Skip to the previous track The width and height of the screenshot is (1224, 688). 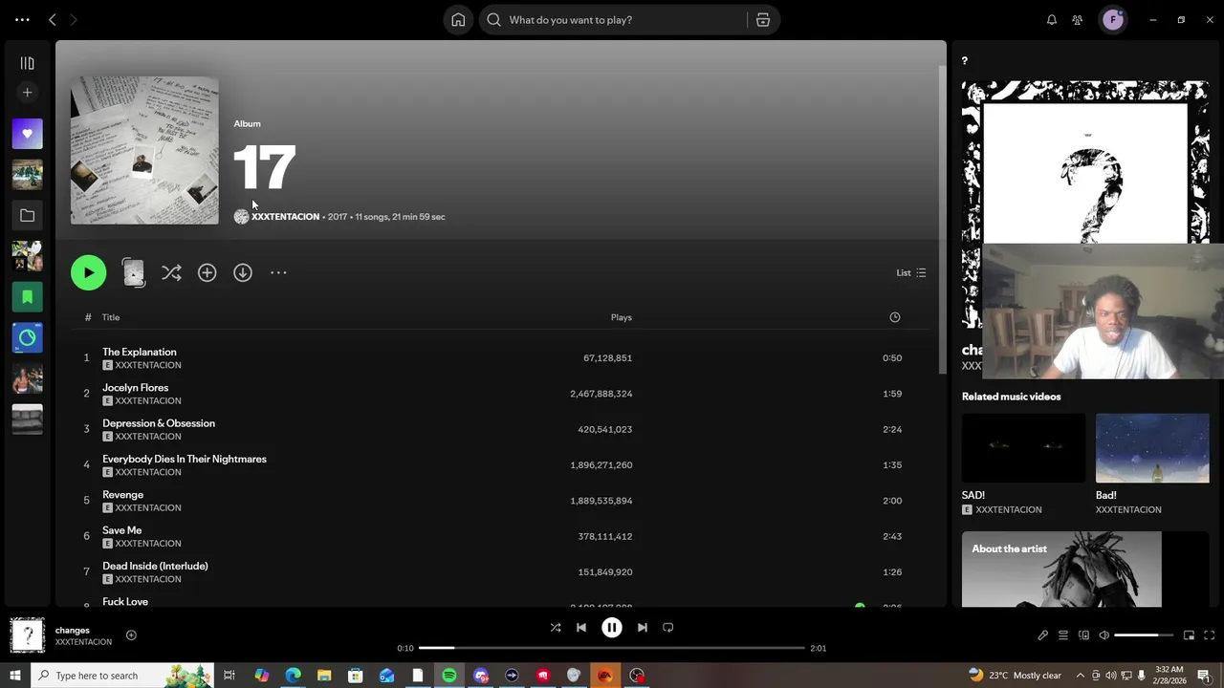[581, 628]
